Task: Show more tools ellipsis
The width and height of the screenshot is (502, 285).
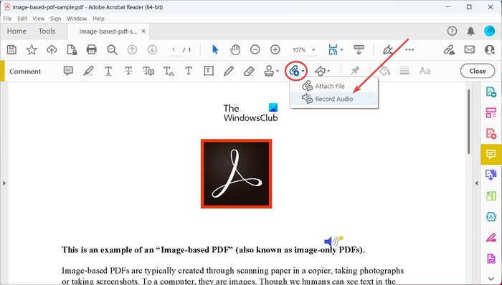Action: pyautogui.click(x=409, y=49)
